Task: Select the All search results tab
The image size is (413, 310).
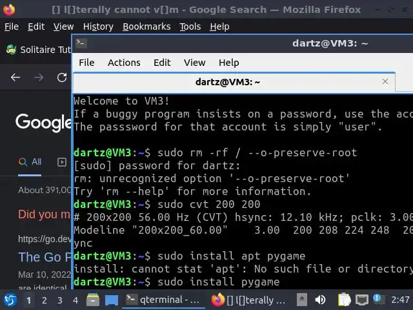Action: [x=30, y=161]
